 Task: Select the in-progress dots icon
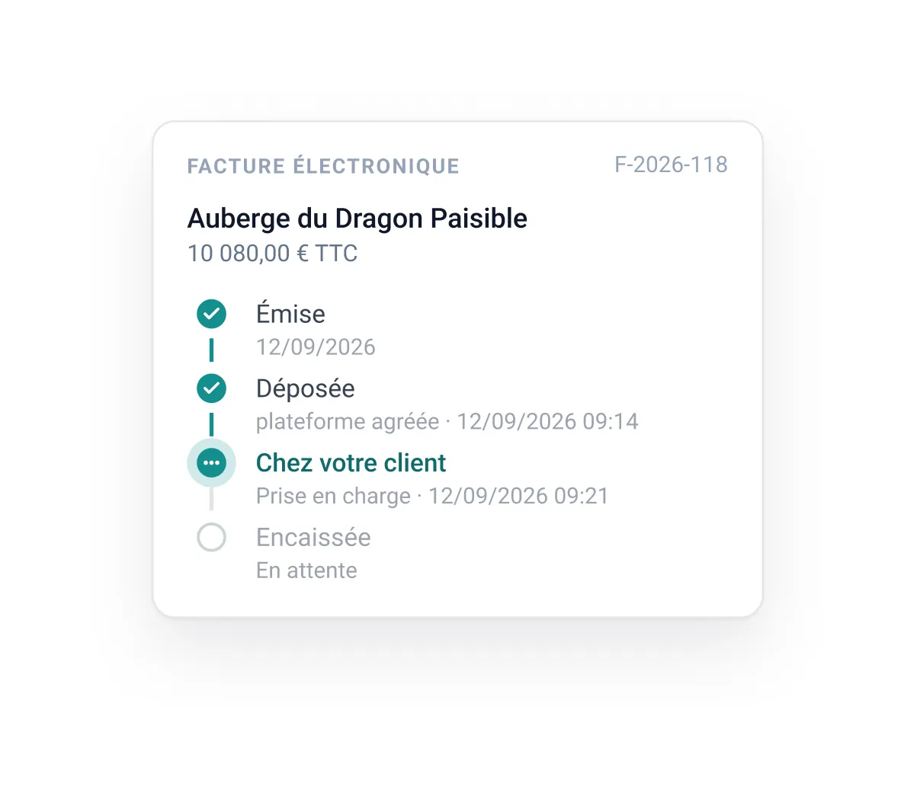211,463
